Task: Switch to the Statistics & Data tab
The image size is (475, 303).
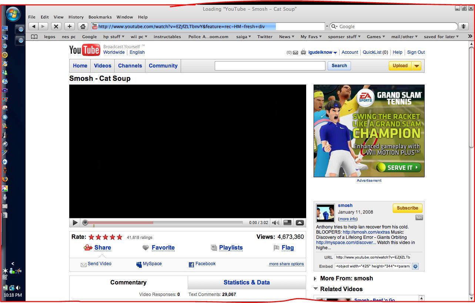Action: (246, 282)
